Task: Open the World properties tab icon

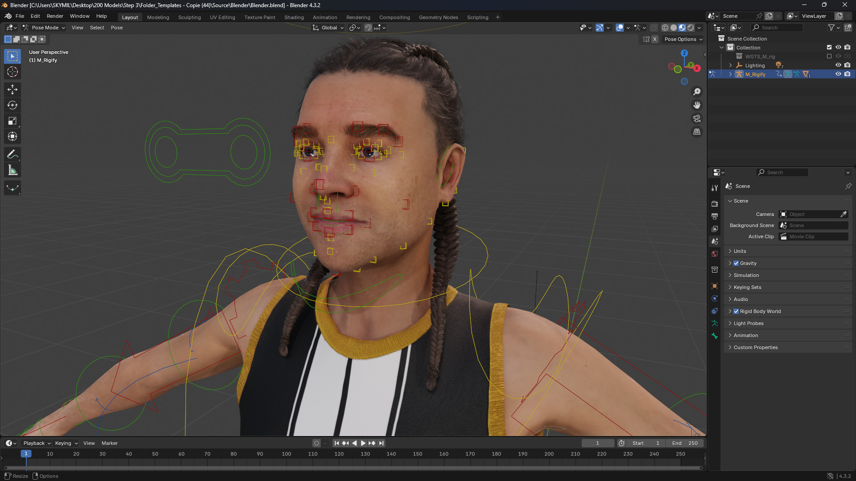Action: point(715,254)
